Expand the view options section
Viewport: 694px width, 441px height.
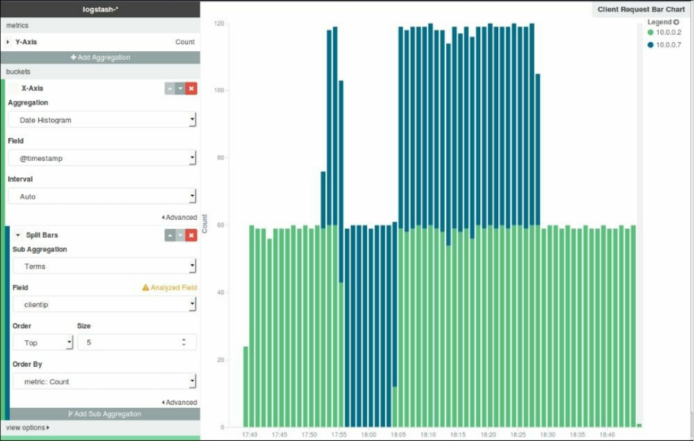tap(28, 428)
